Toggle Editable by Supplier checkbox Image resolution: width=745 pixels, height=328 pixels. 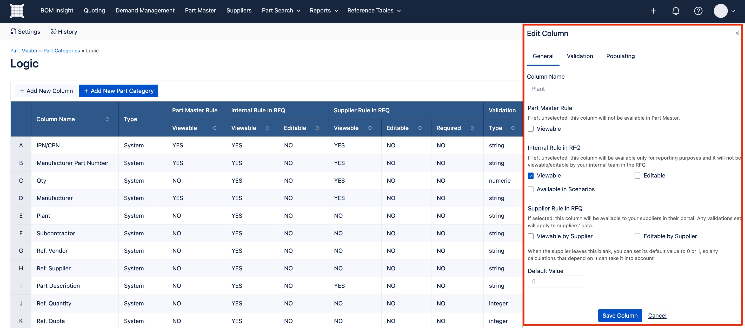(637, 236)
